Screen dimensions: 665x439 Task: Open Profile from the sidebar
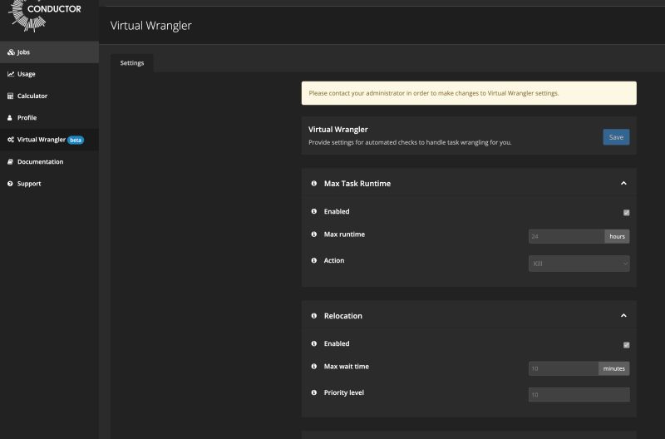click(49, 118)
